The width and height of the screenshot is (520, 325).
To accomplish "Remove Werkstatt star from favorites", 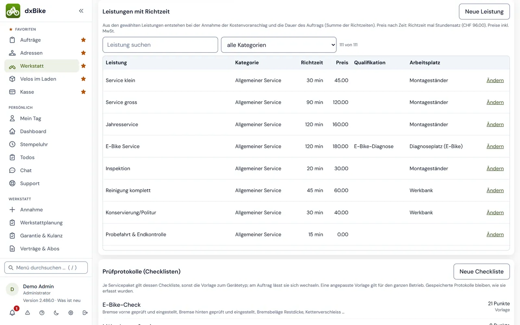I will [x=83, y=66].
